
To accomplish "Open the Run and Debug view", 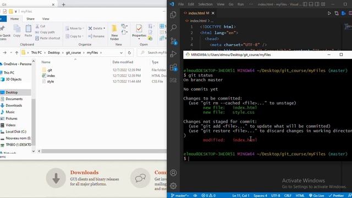I will (x=173, y=54).
